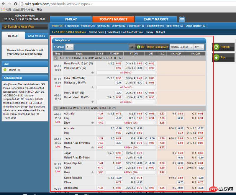Select Baseball (13) sport filter
This screenshot has width=236, height=195.
[136, 26]
